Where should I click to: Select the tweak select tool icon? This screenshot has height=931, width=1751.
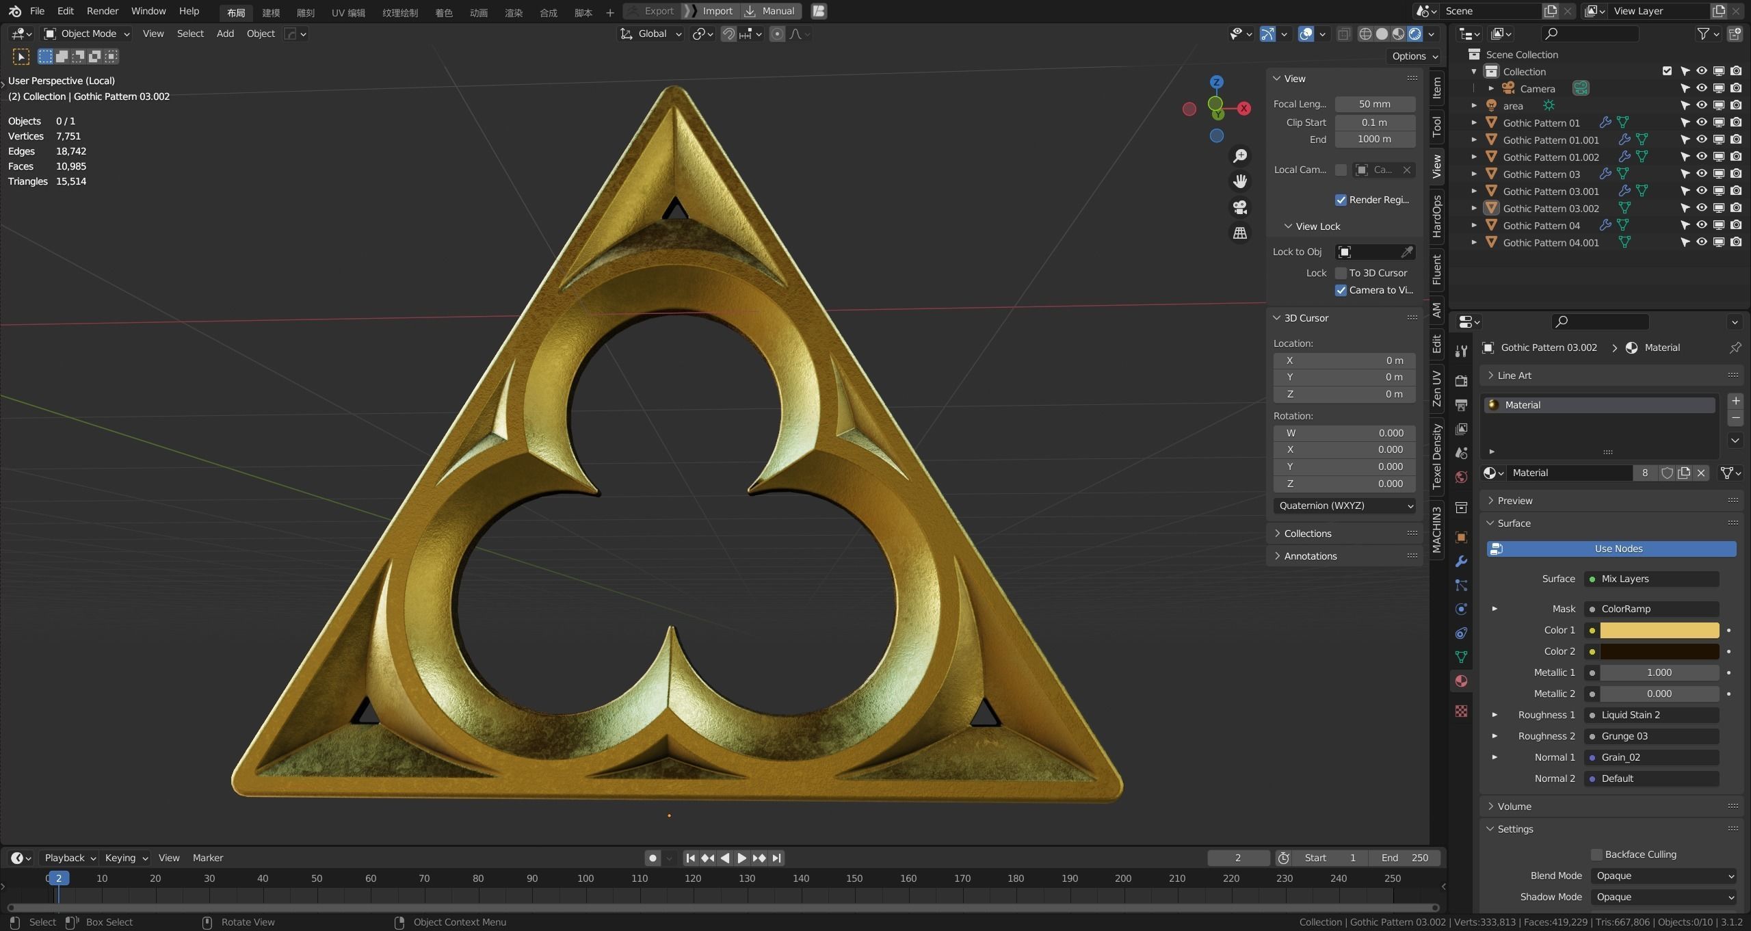coord(21,57)
